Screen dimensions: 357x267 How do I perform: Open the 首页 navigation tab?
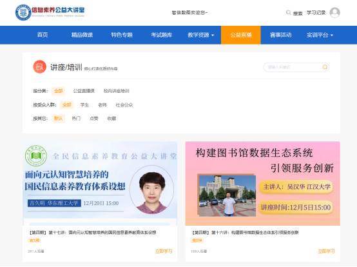click(x=43, y=35)
